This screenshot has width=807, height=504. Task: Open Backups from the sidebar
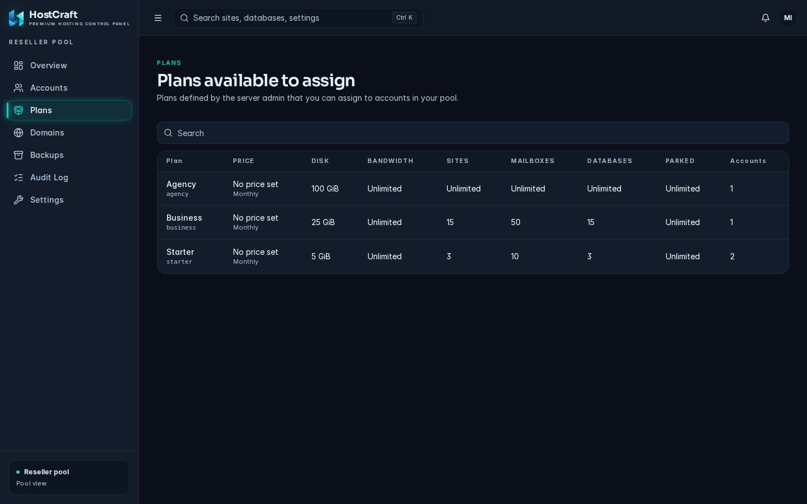click(69, 155)
